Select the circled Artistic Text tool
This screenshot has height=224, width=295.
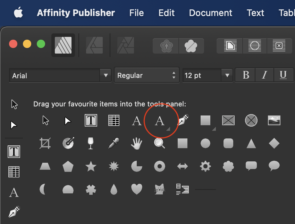tap(159, 121)
